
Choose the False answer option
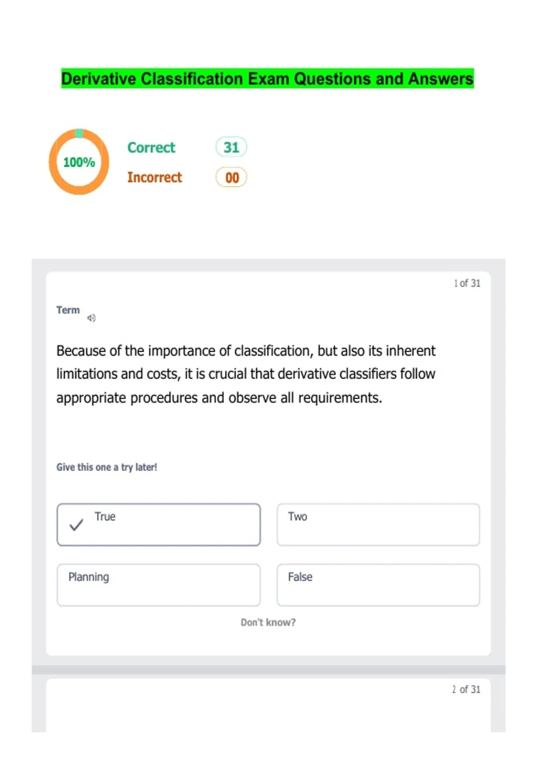(x=378, y=585)
